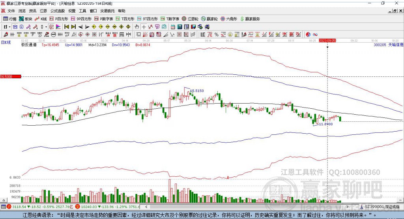
Task: Click the 行情 toolbar button
Action: click(10, 19)
